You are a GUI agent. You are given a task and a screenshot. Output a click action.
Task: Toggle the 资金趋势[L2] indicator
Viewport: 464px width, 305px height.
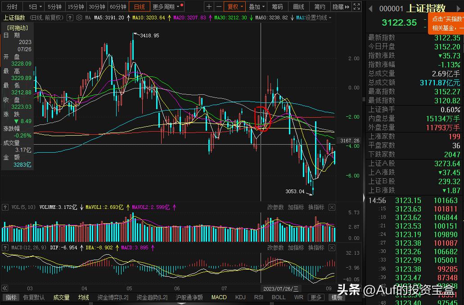point(152,297)
